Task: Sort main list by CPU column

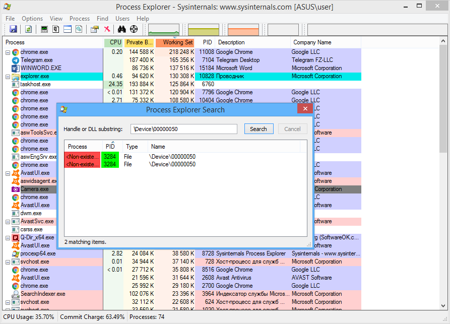Action: (x=114, y=42)
